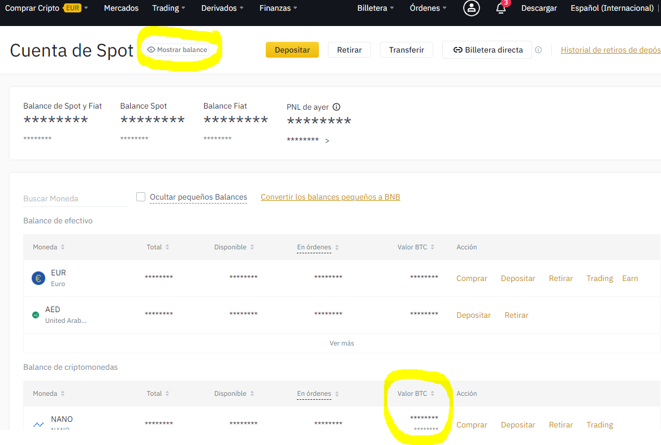661x445 pixels.
Task: Click the info icon next to PNL de ayer
Action: coord(336,107)
